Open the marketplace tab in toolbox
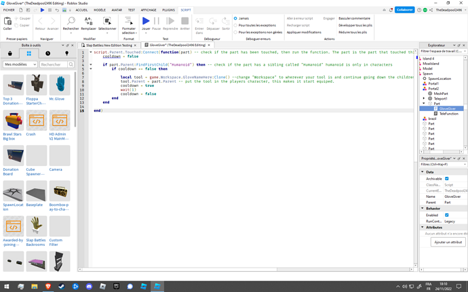468x292 pixels. 11,53
